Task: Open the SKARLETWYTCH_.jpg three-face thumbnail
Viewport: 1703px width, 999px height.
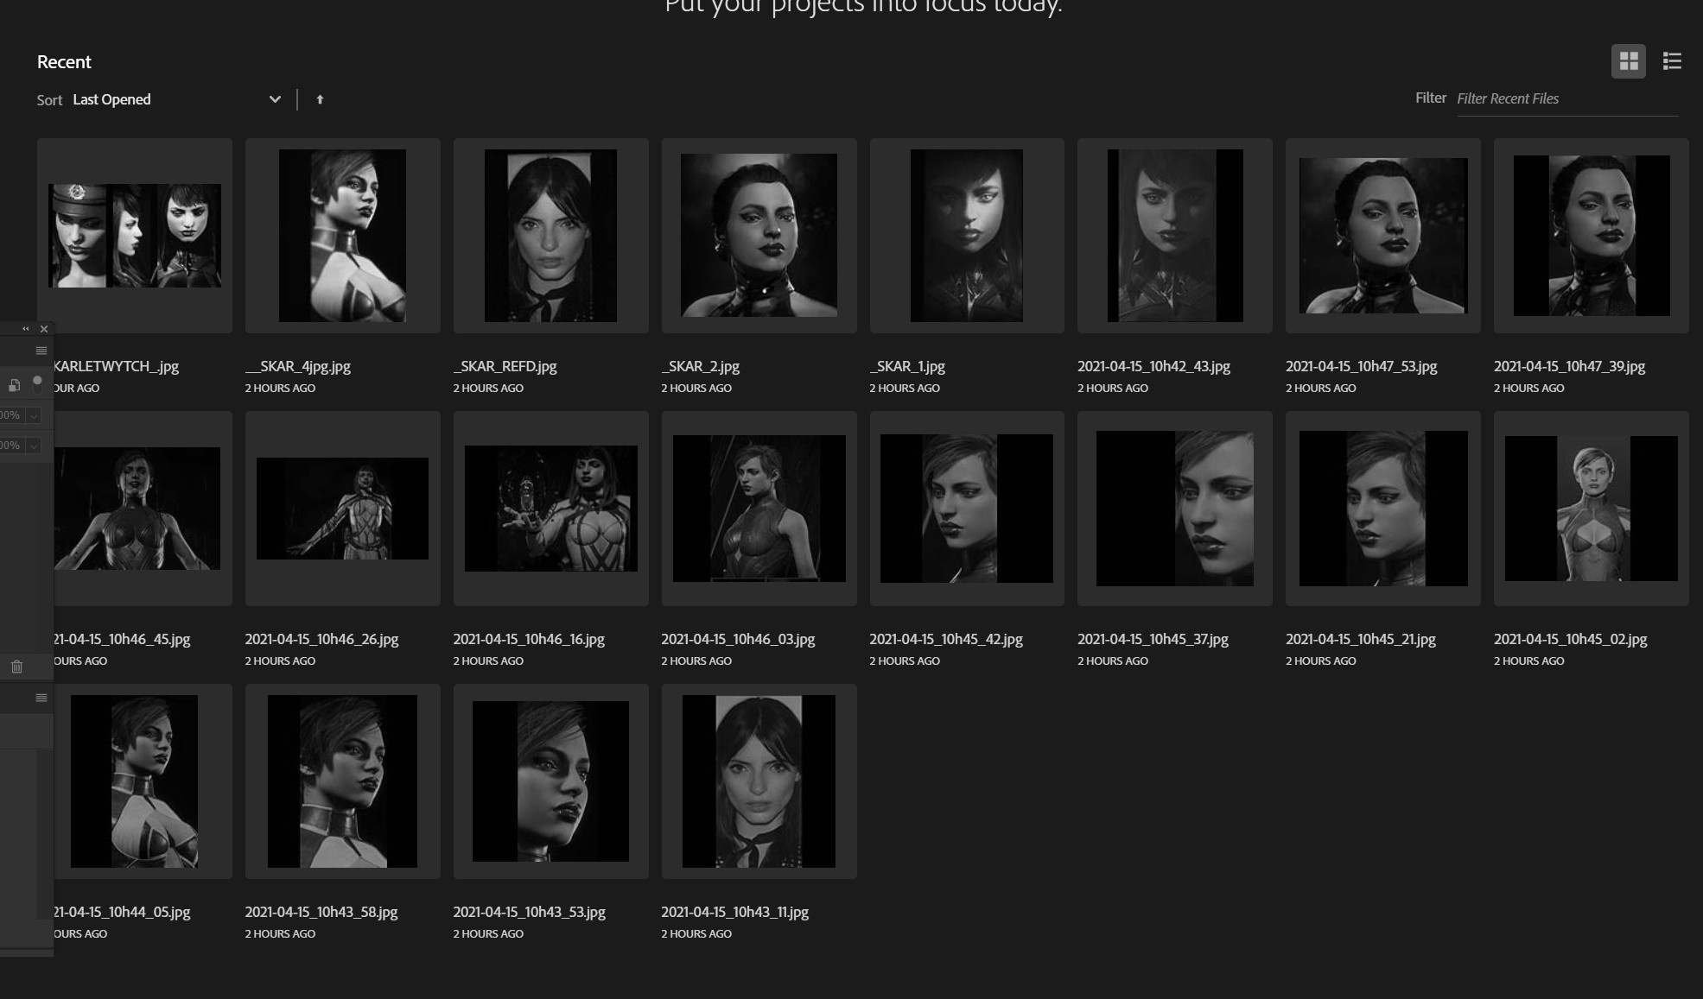Action: pos(135,236)
